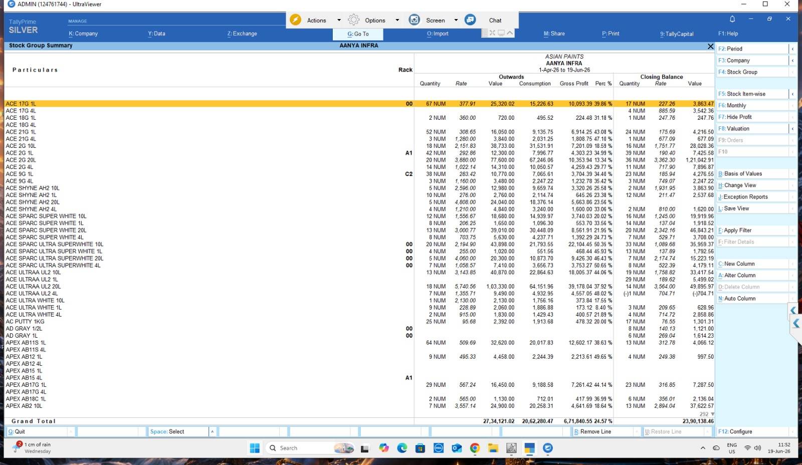Click H: Change View button
Image resolution: width=802 pixels, height=465 pixels.
[752, 185]
